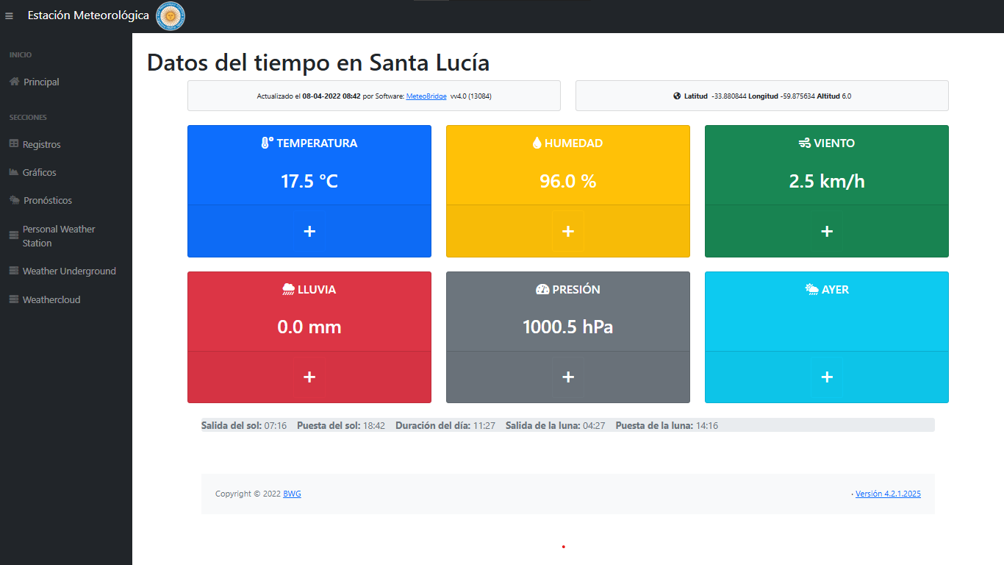The height and width of the screenshot is (565, 1004).
Task: Click the globe icon beside Latitud
Action: point(677,96)
